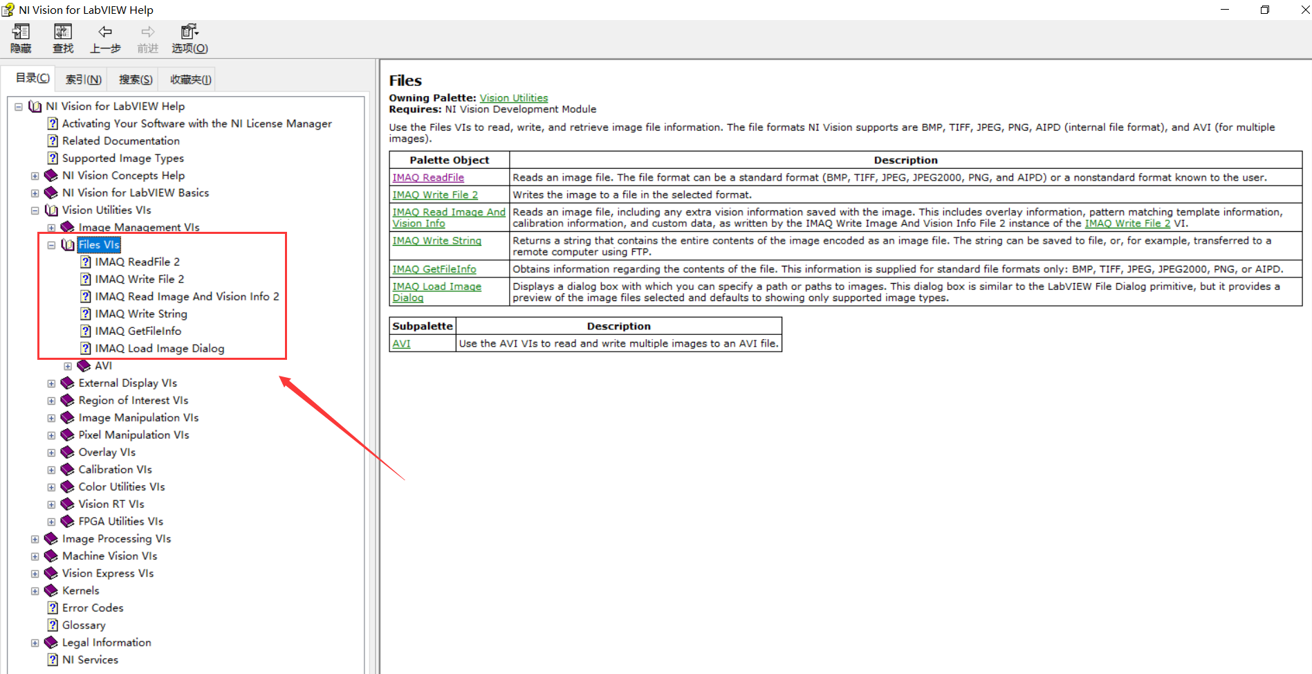Click the book icon beside Legal Information
Screen dimensions: 1312x674
point(51,643)
